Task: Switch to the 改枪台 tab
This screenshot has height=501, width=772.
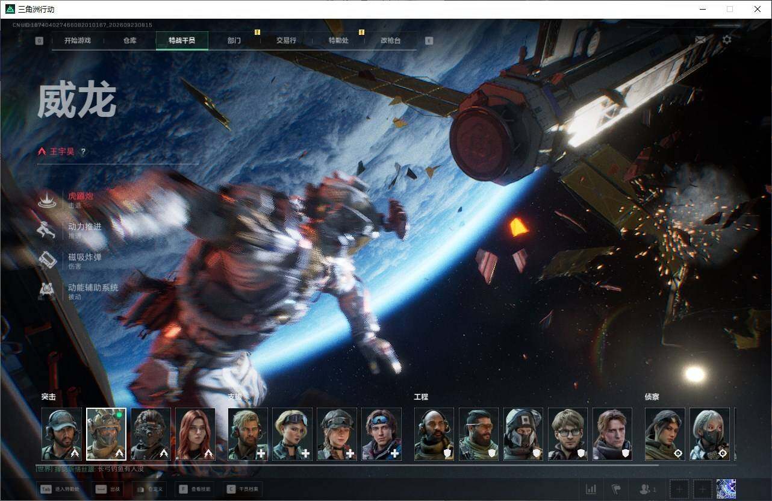Action: click(390, 40)
